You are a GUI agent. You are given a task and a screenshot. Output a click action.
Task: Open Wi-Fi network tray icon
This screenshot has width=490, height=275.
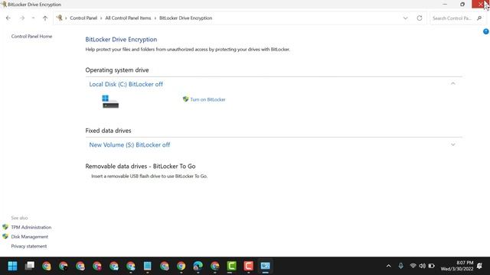(413, 266)
